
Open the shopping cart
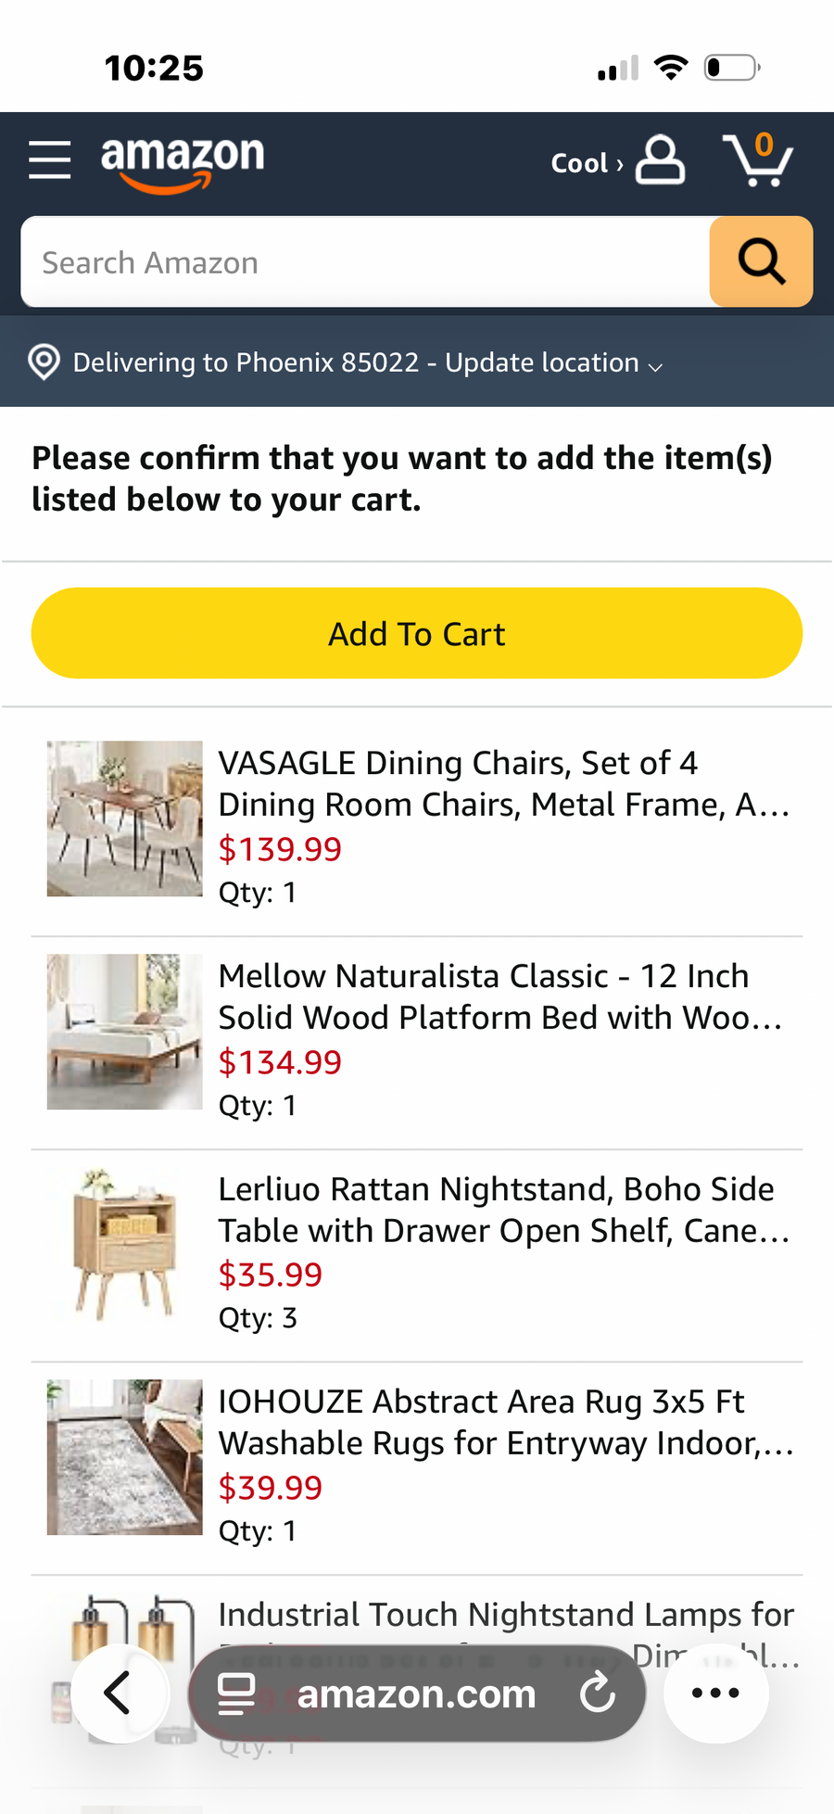point(758,159)
